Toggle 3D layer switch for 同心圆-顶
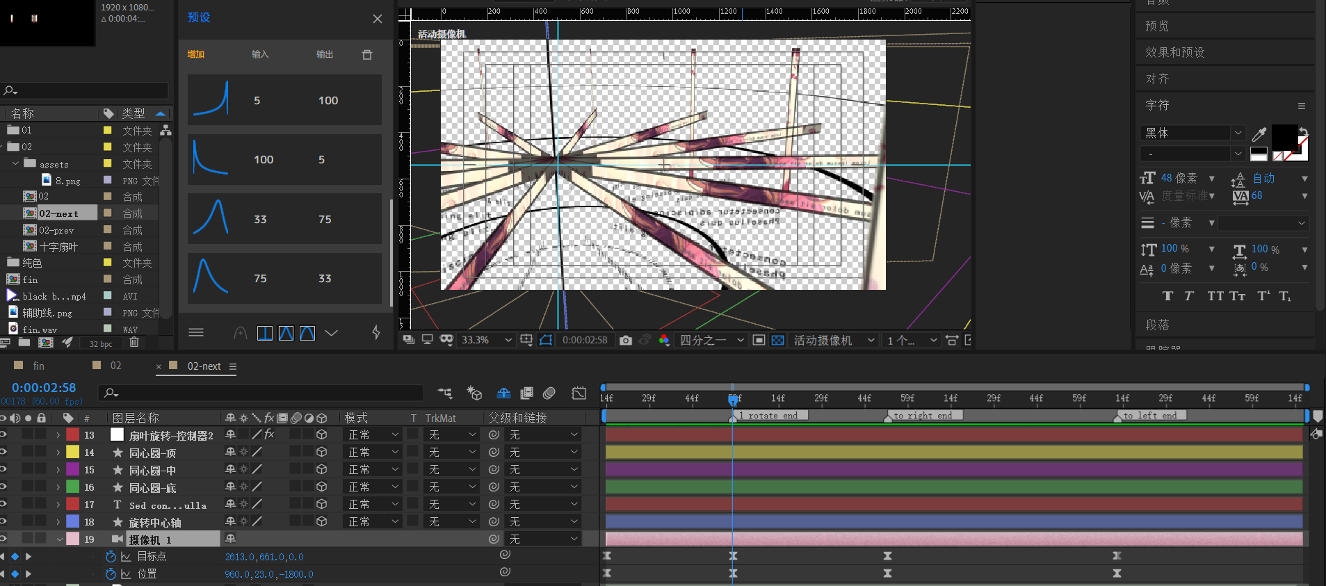 321,452
